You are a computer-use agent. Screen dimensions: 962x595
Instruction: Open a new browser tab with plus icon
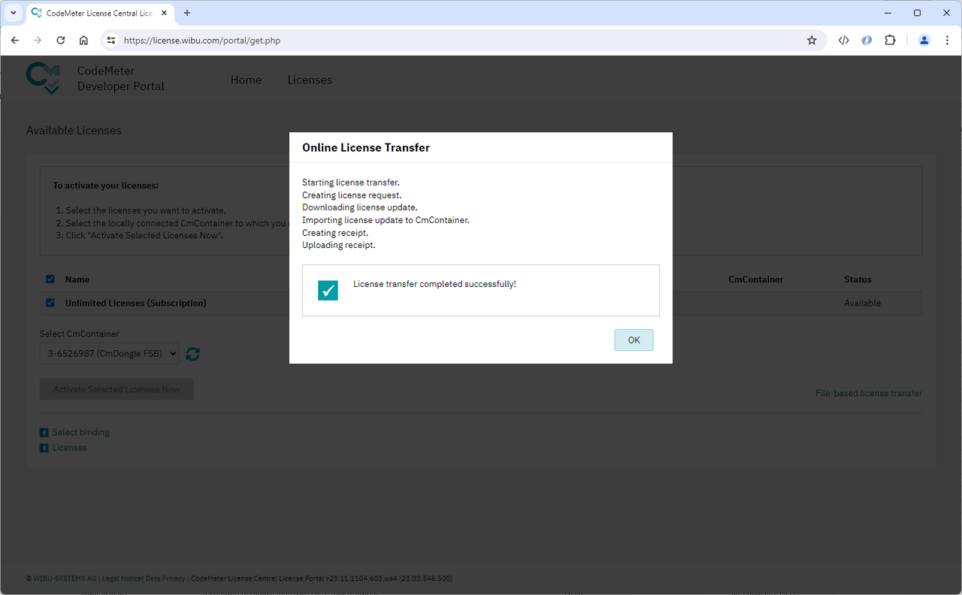(187, 13)
